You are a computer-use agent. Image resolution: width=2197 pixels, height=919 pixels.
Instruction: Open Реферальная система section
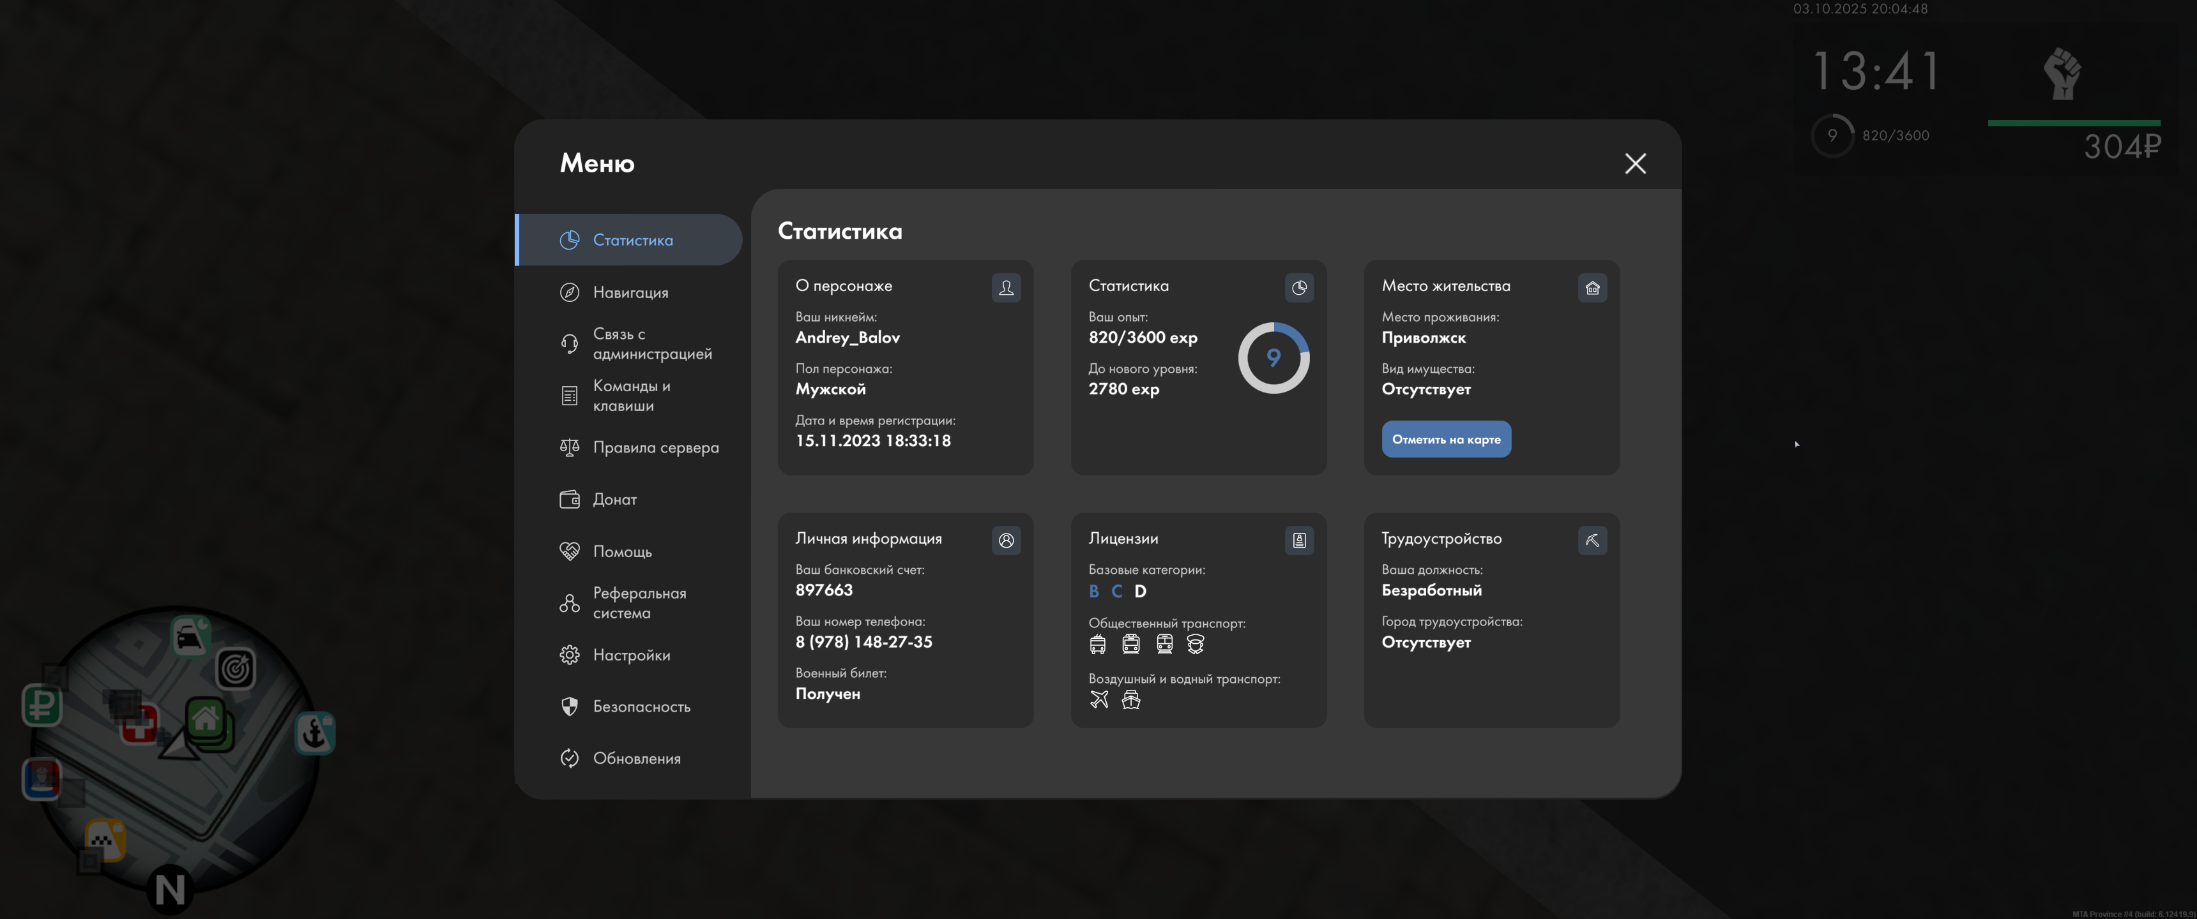[639, 602]
